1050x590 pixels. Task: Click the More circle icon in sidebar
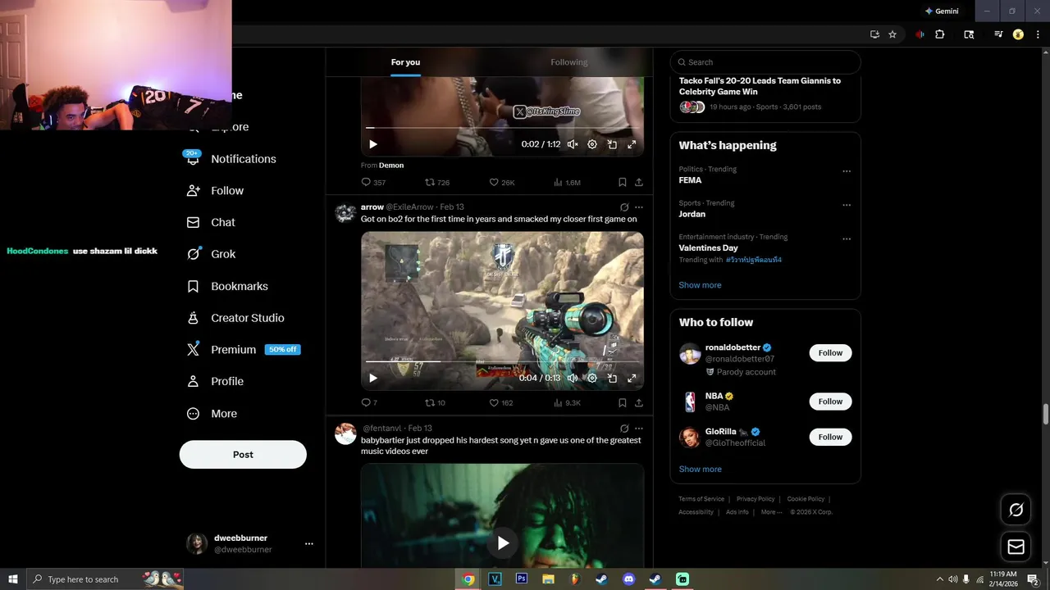tap(193, 414)
